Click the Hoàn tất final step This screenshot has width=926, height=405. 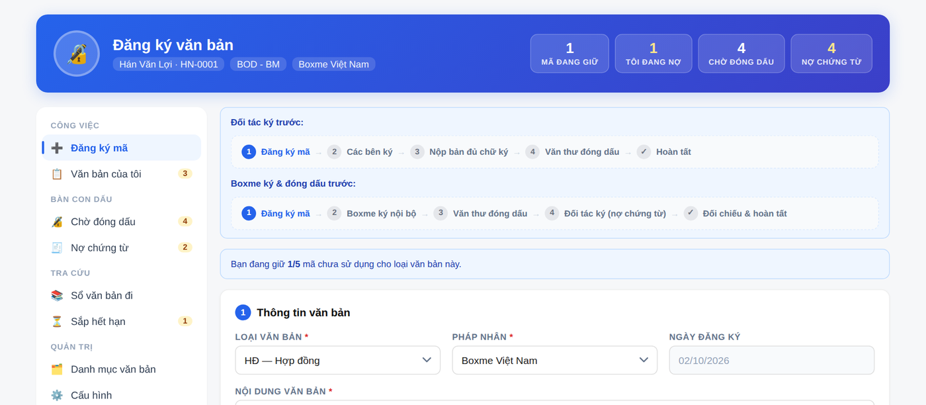pyautogui.click(x=664, y=152)
